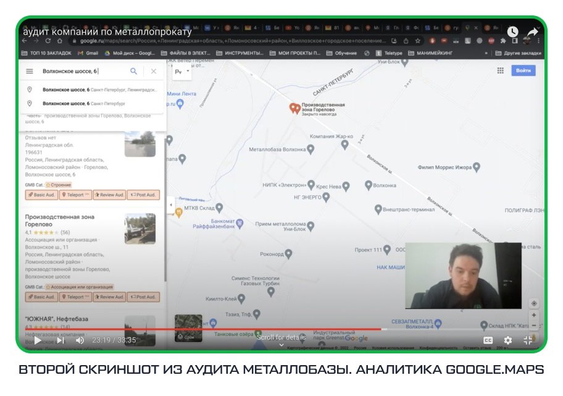
Task: Open the Ру language dropdown
Action: pos(182,72)
